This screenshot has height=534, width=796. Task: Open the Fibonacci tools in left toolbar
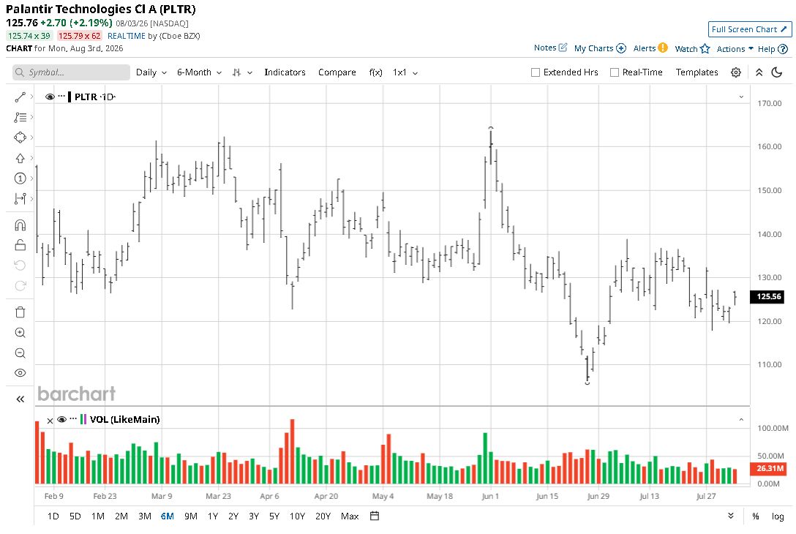pyautogui.click(x=20, y=117)
